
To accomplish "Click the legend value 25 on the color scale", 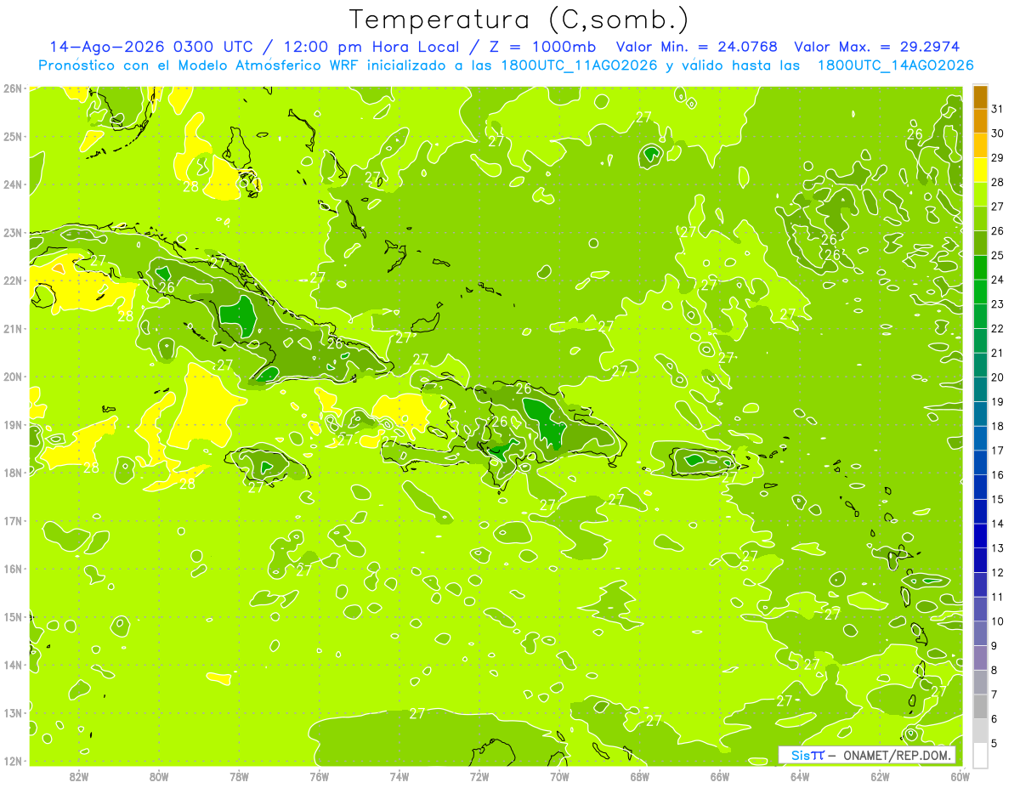I will (x=998, y=255).
